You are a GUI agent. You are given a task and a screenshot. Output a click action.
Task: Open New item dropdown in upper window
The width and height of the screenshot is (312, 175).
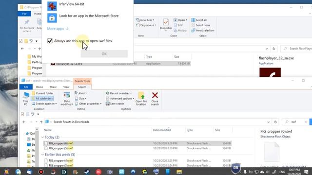tap(145, 20)
